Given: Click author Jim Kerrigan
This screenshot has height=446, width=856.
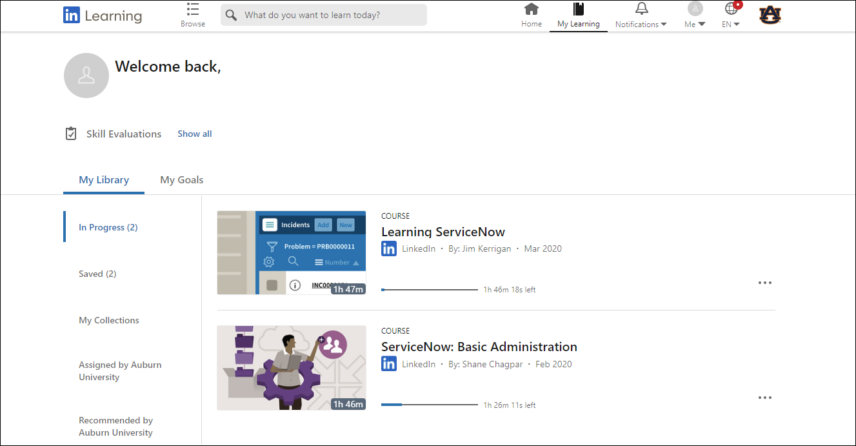Looking at the screenshot, I should [x=479, y=248].
